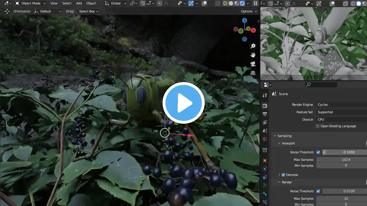The height and width of the screenshot is (206, 367).
Task: Click the Max Samples field showing 1024
Action: 346,160
